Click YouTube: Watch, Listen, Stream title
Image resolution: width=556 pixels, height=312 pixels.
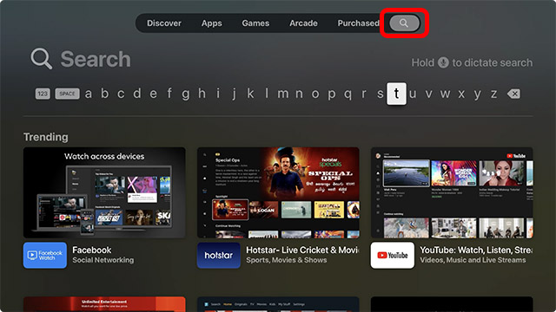476,250
